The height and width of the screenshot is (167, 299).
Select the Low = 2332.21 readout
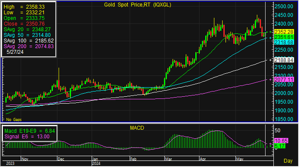point(24,13)
